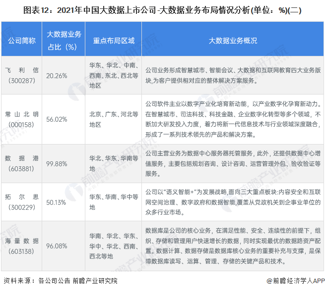Click the overview text starting "数据库是公司的核心业务"
Viewport: 325px width, 291px height.
(x=233, y=246)
